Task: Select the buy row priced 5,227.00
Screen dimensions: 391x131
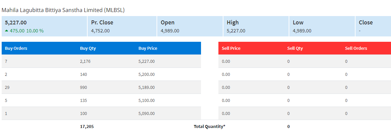Action: pos(101,61)
